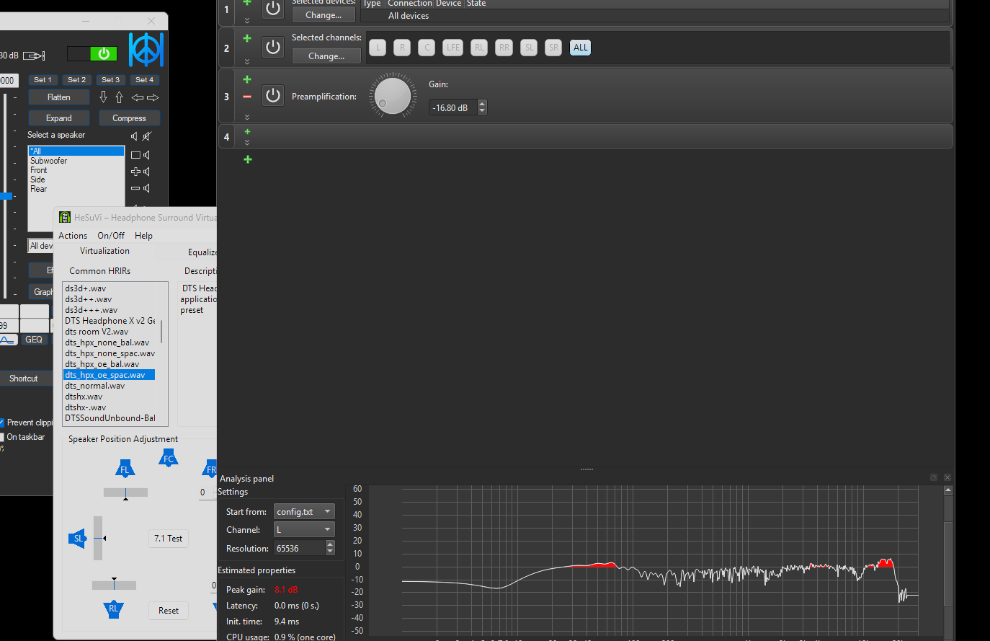Screen dimensions: 990x641
Task: Click the minus speaker icon
Action: (141, 188)
